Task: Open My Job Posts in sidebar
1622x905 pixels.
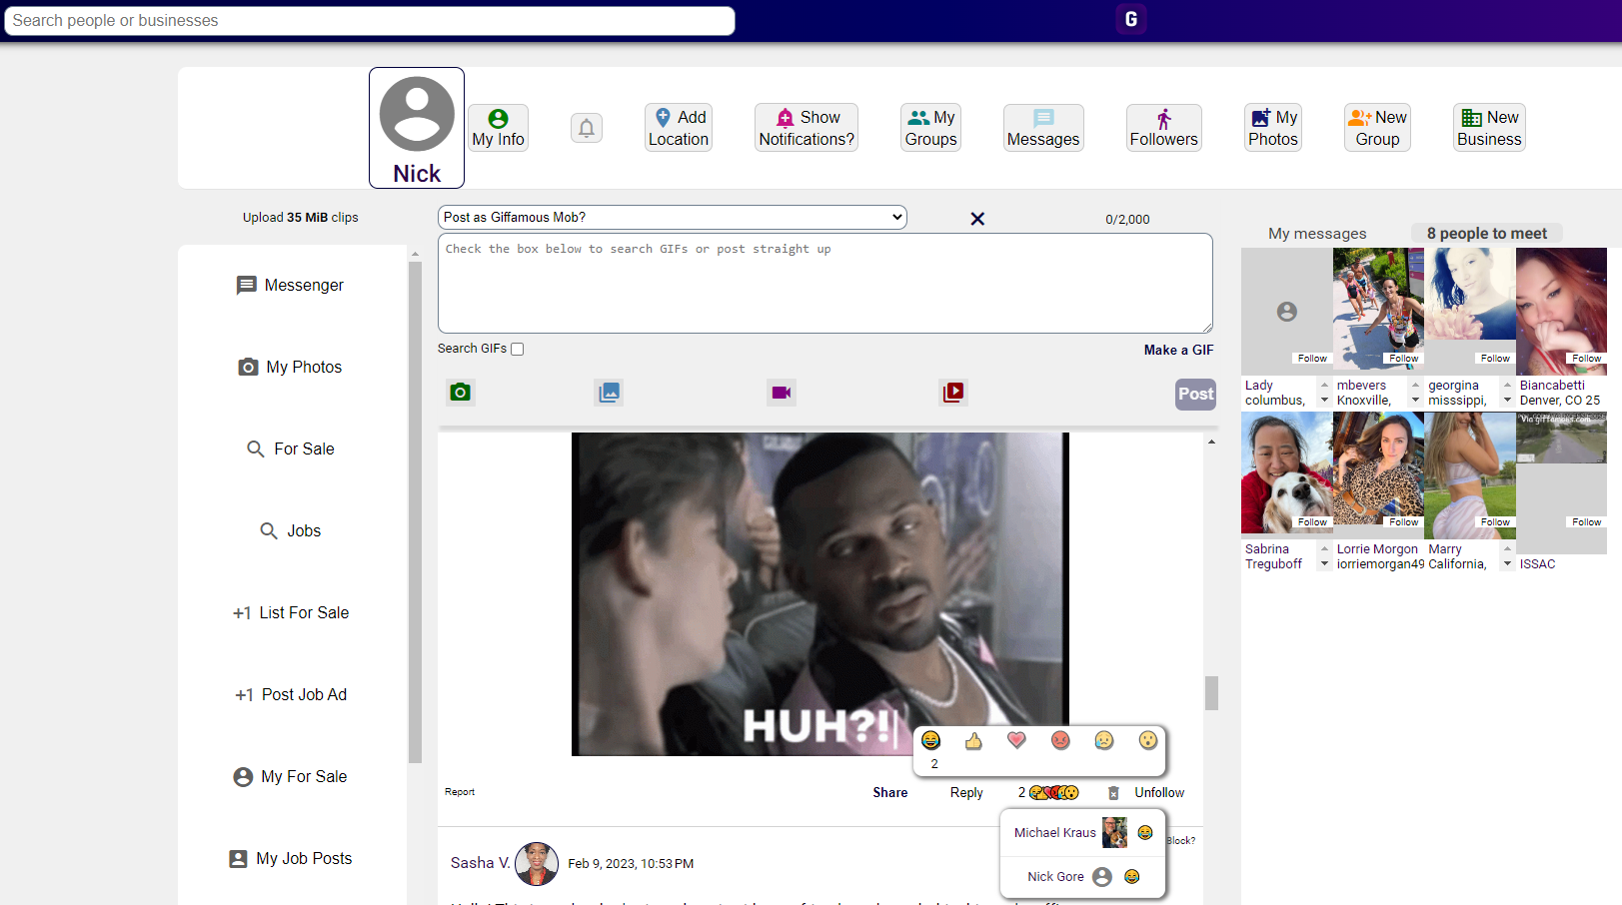Action: pyautogui.click(x=291, y=859)
